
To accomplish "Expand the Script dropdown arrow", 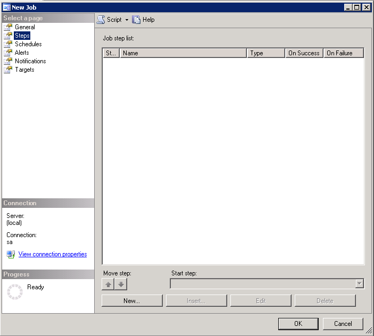I will 127,20.
